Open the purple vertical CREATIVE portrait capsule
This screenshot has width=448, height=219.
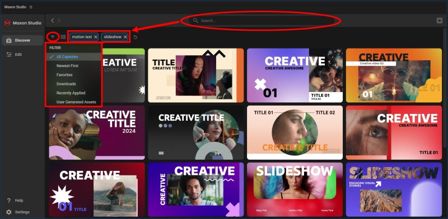tap(195, 189)
